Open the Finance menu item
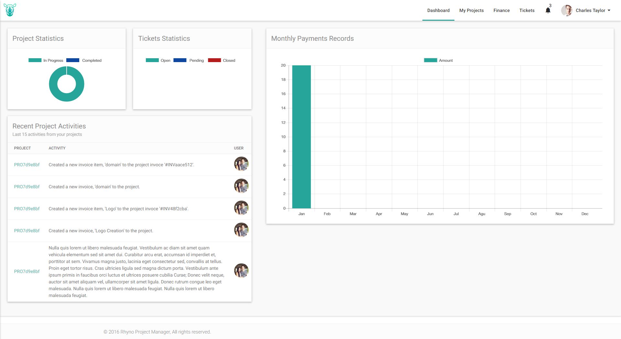 [x=501, y=10]
